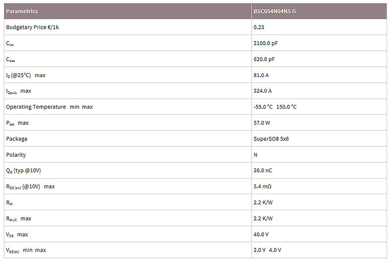This screenshot has height=262, width=390.
Task: Click the SuperSO8 5x6 package value
Action: 271,139
